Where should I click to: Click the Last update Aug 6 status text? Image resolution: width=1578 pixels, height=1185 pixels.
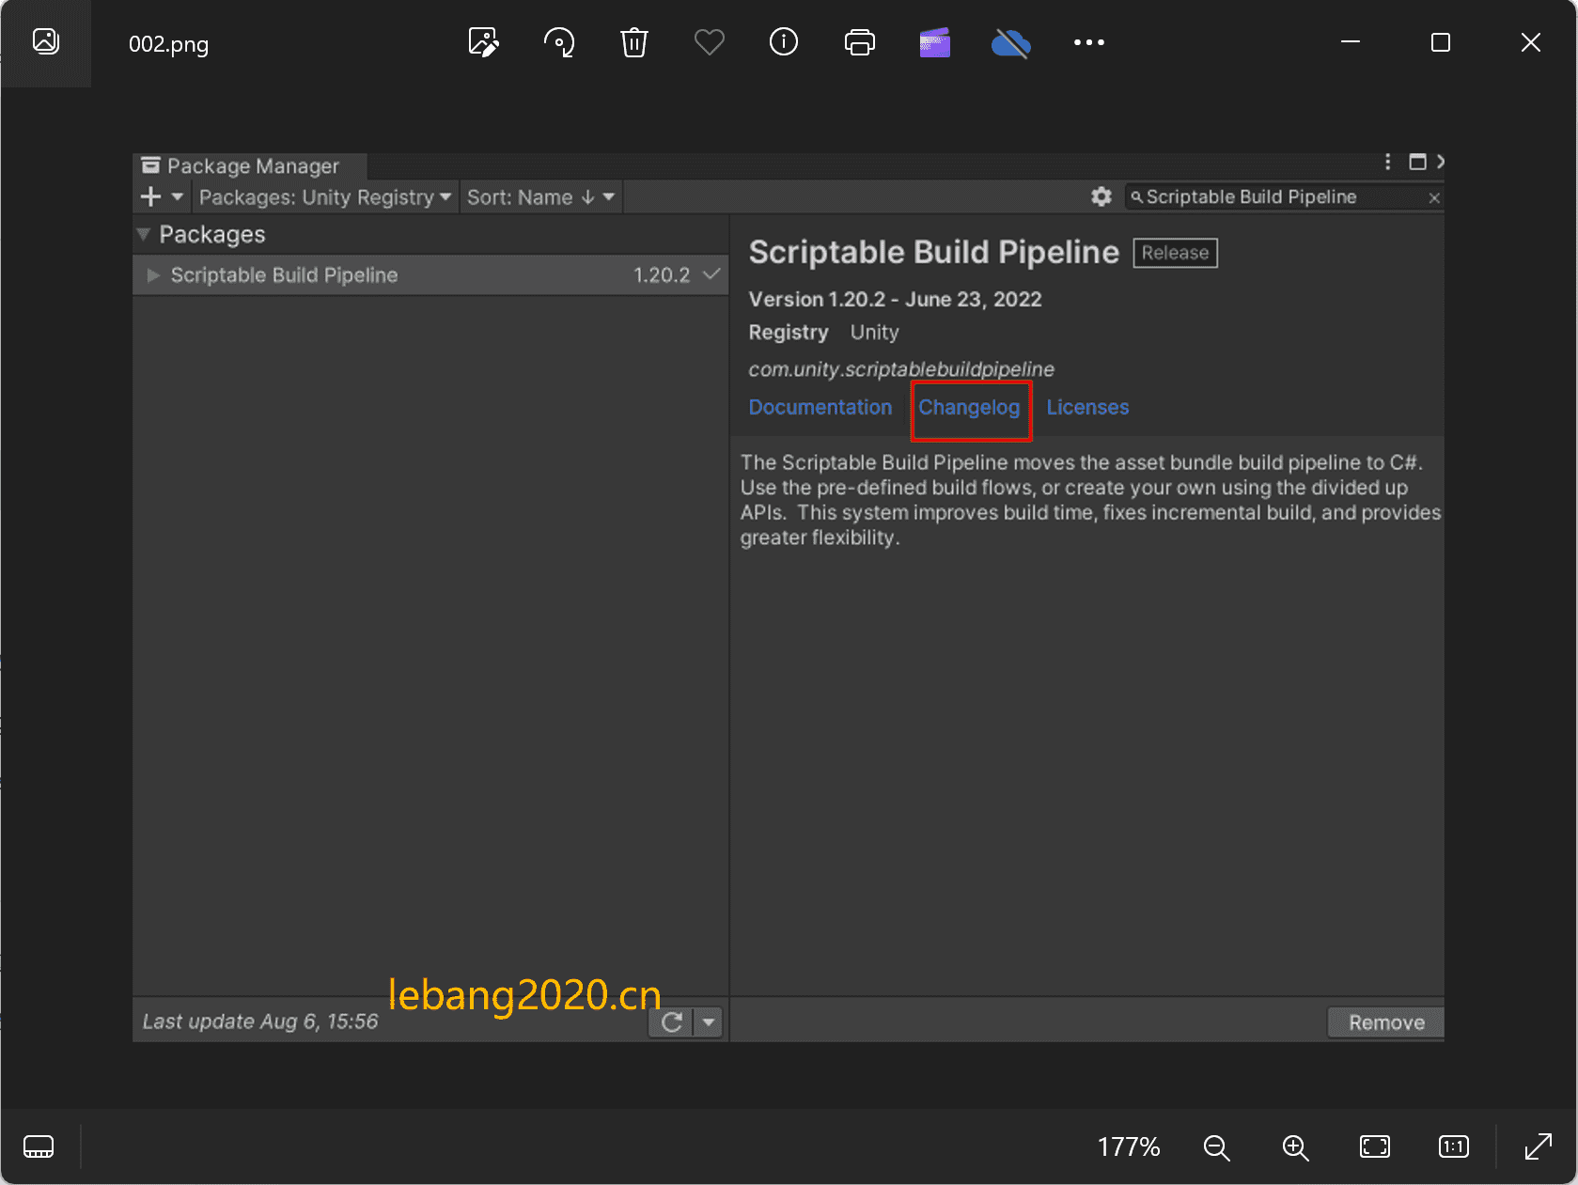click(260, 1021)
